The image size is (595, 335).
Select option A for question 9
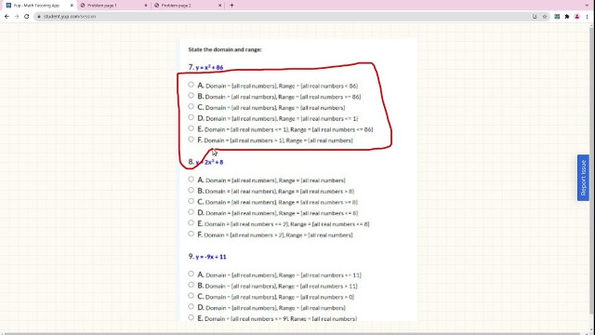click(191, 274)
